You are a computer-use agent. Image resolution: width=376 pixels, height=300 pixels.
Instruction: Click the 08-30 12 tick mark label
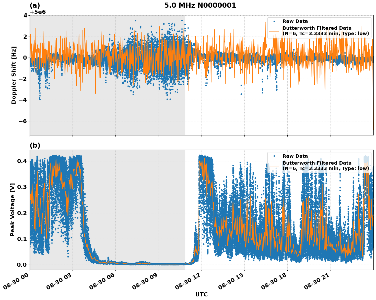[187, 282]
